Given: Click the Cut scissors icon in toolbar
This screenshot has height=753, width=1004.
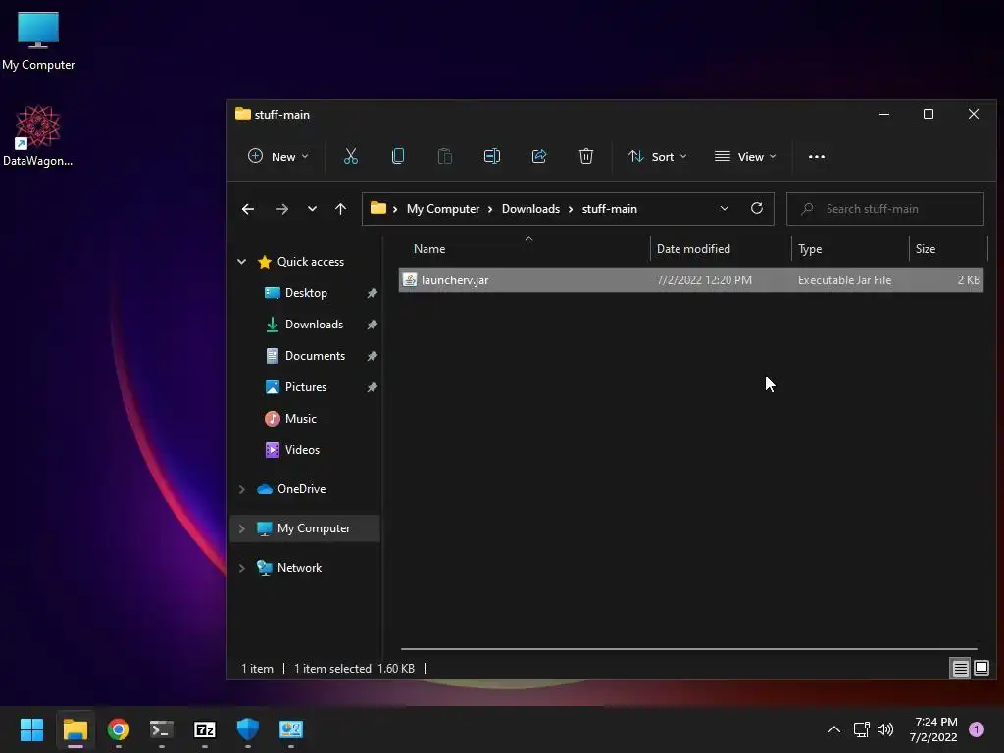Looking at the screenshot, I should 350,156.
